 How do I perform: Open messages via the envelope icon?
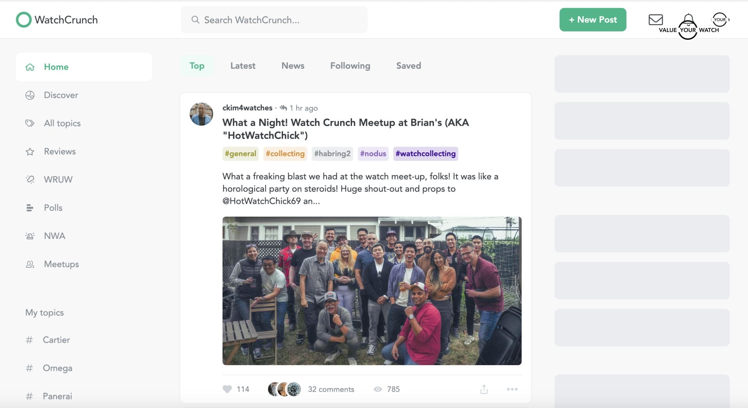655,19
